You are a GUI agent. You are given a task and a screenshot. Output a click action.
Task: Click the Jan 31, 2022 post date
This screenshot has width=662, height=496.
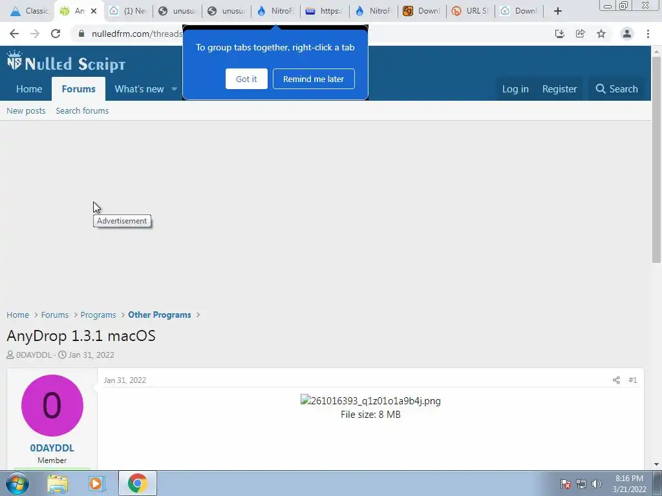point(125,380)
